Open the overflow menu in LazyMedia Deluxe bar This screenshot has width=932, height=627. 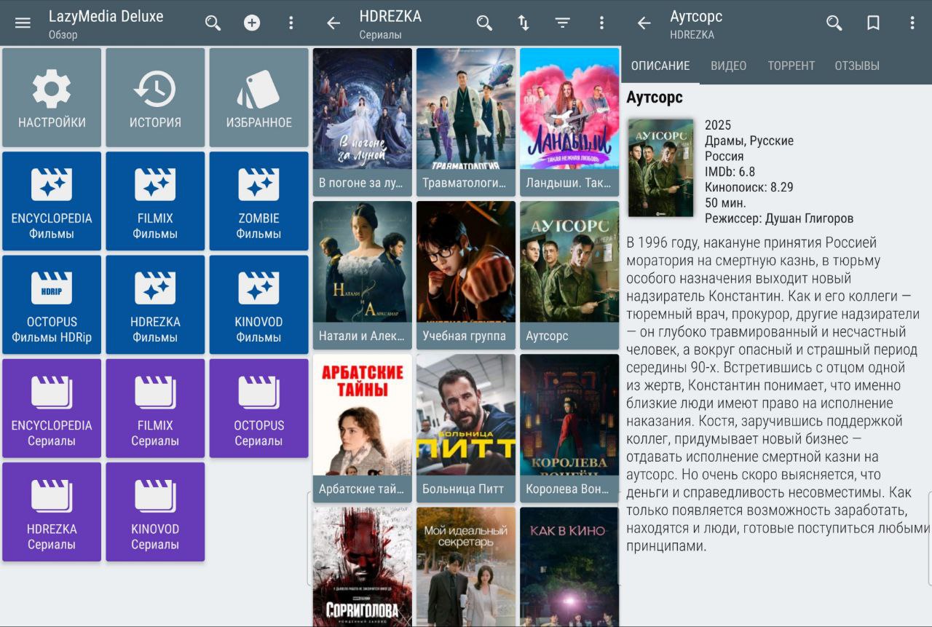point(291,23)
